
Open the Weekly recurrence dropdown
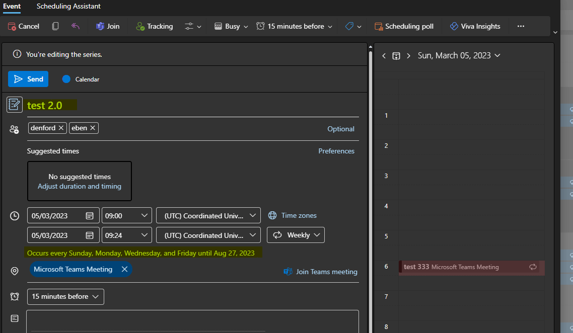pyautogui.click(x=296, y=235)
